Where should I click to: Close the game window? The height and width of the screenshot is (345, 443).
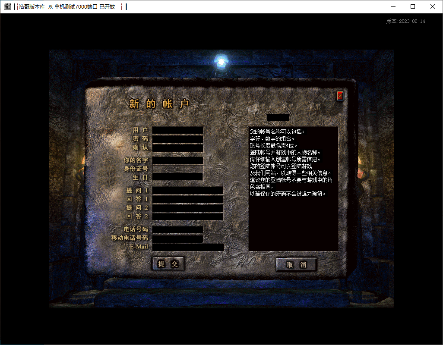pyautogui.click(x=433, y=6)
